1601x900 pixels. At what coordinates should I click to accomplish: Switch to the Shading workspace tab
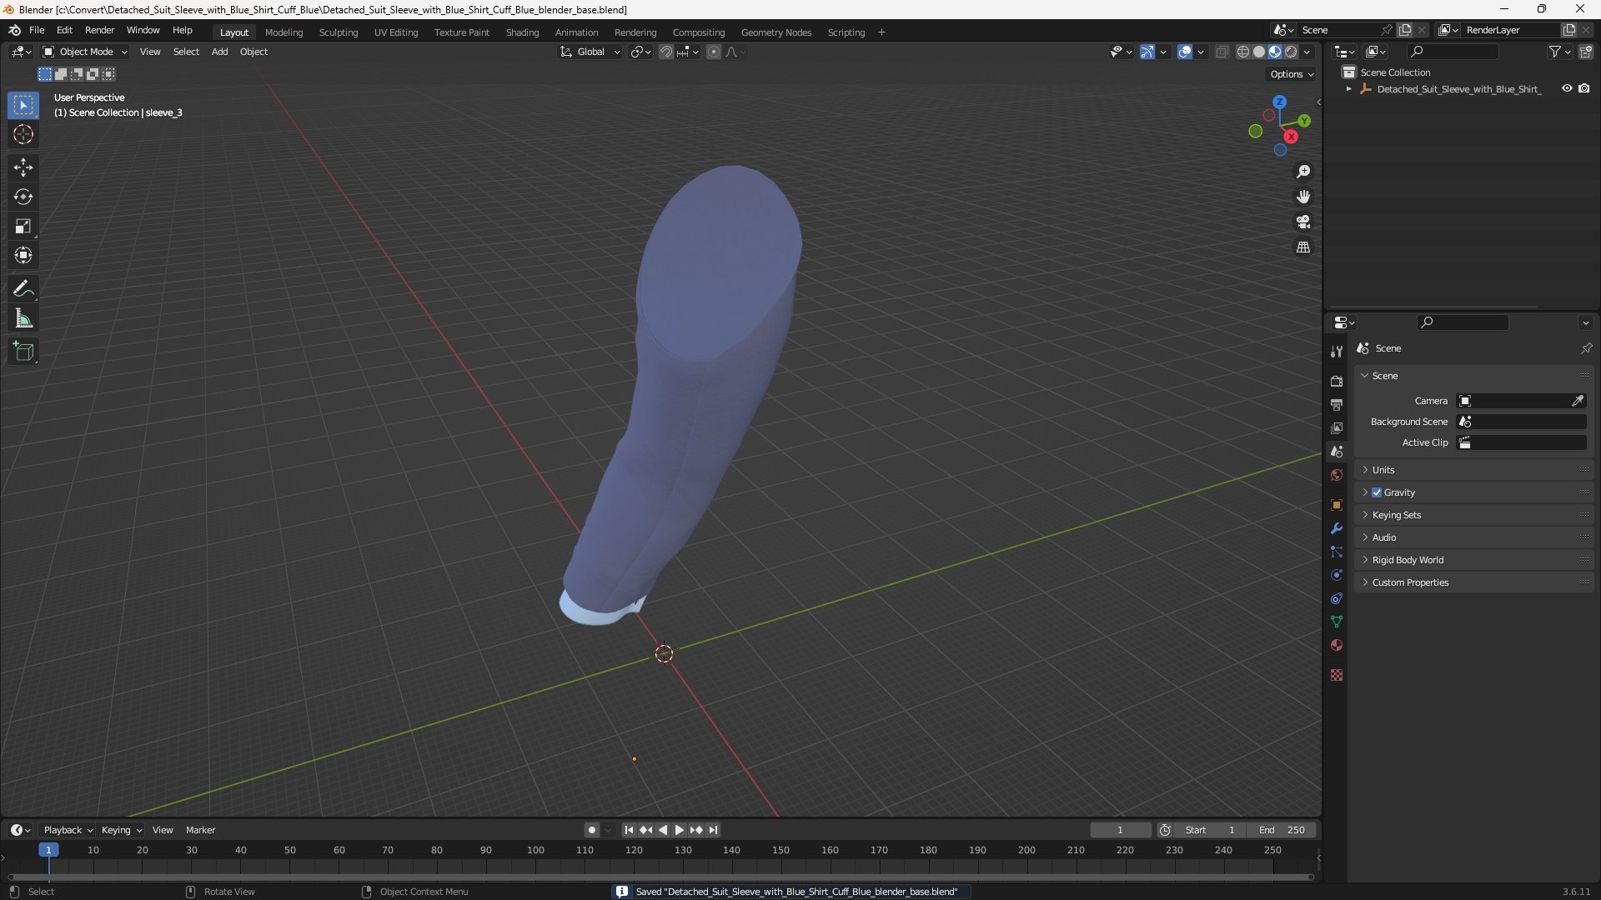[522, 32]
